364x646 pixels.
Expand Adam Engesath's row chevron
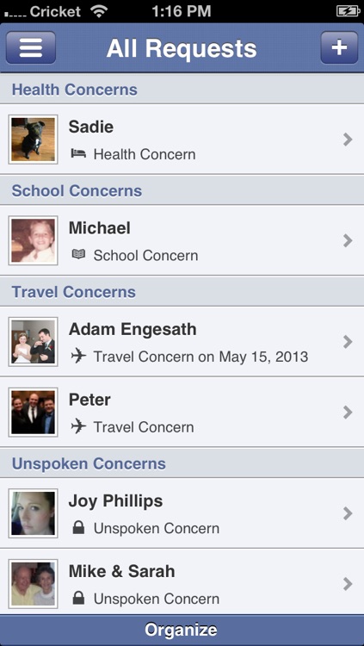pyautogui.click(x=348, y=342)
